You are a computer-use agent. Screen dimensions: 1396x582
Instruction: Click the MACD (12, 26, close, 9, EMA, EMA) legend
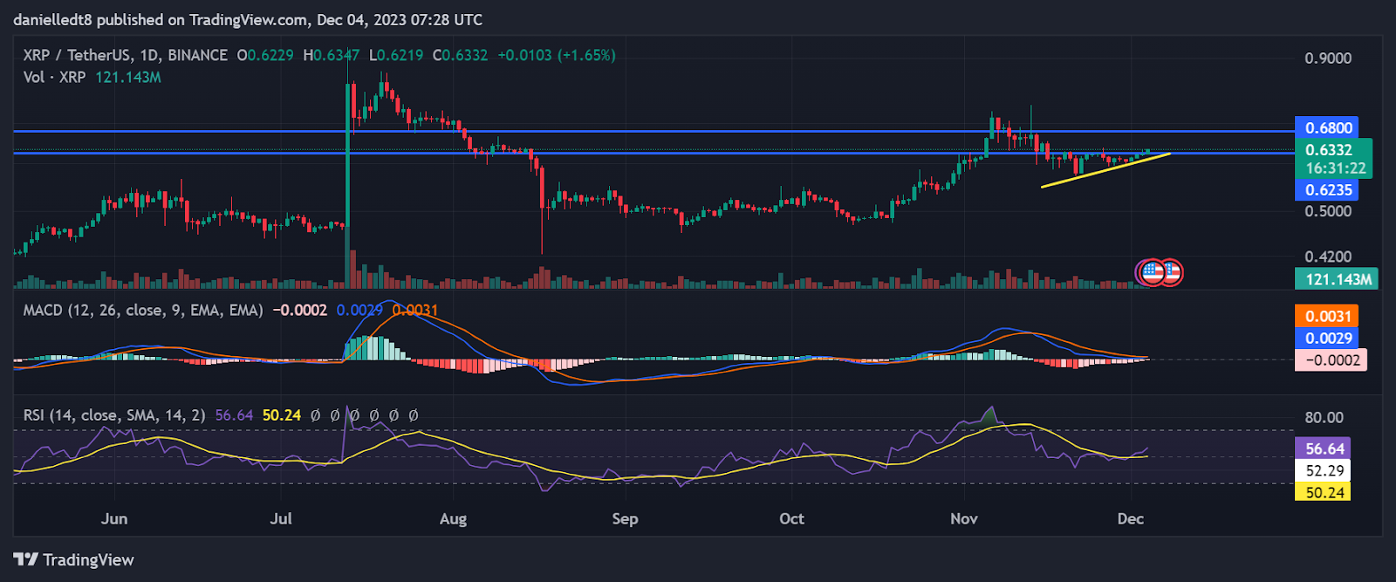click(x=143, y=310)
